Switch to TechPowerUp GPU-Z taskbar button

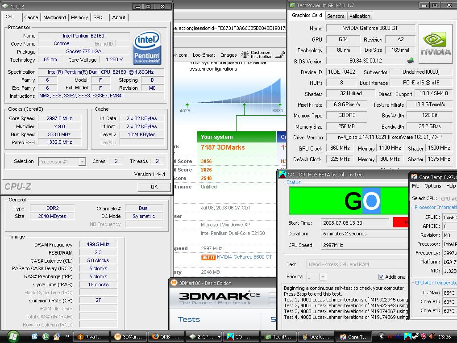278,337
